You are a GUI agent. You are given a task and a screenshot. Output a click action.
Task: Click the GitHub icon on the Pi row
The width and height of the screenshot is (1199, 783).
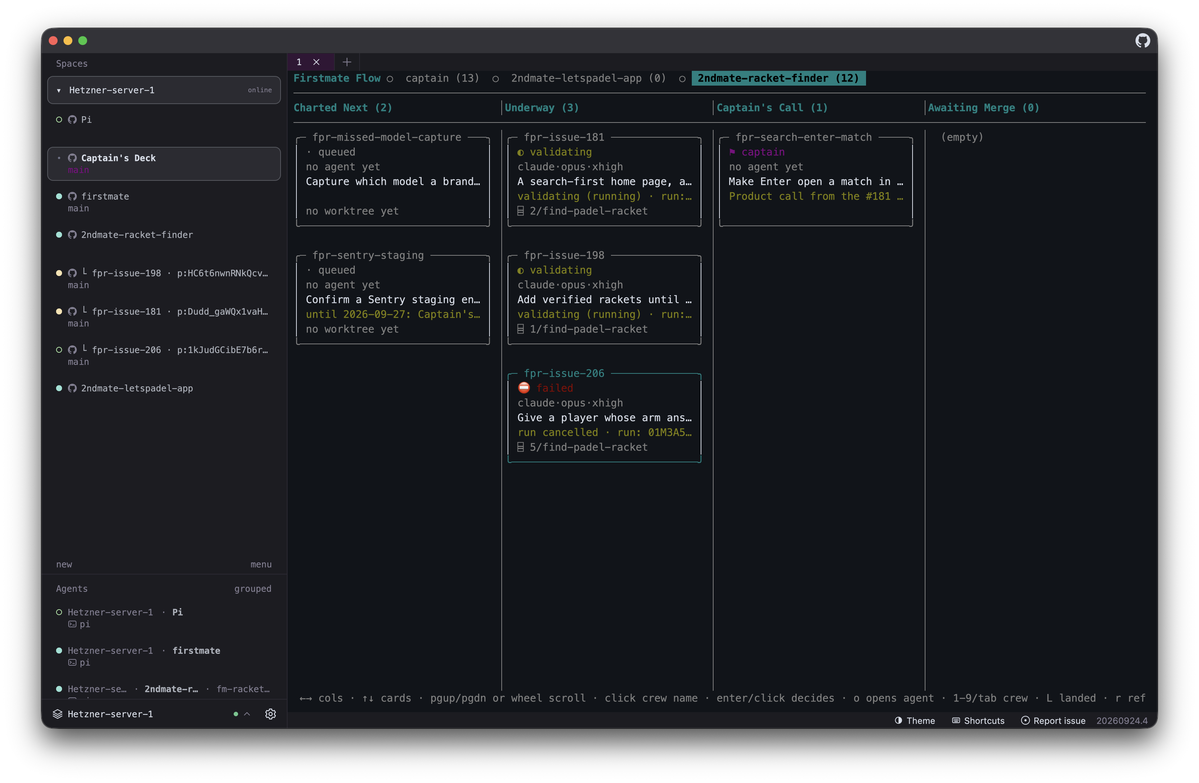[73, 119]
